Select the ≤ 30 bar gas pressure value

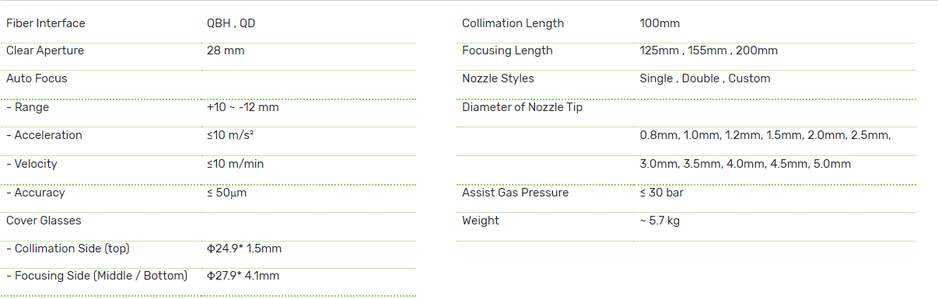coord(661,193)
